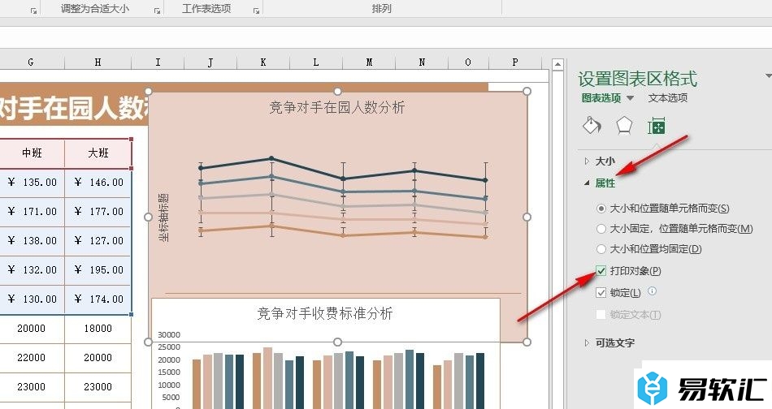Open the format pane options dropdown arrow
This screenshot has width=772, height=409.
click(768, 75)
